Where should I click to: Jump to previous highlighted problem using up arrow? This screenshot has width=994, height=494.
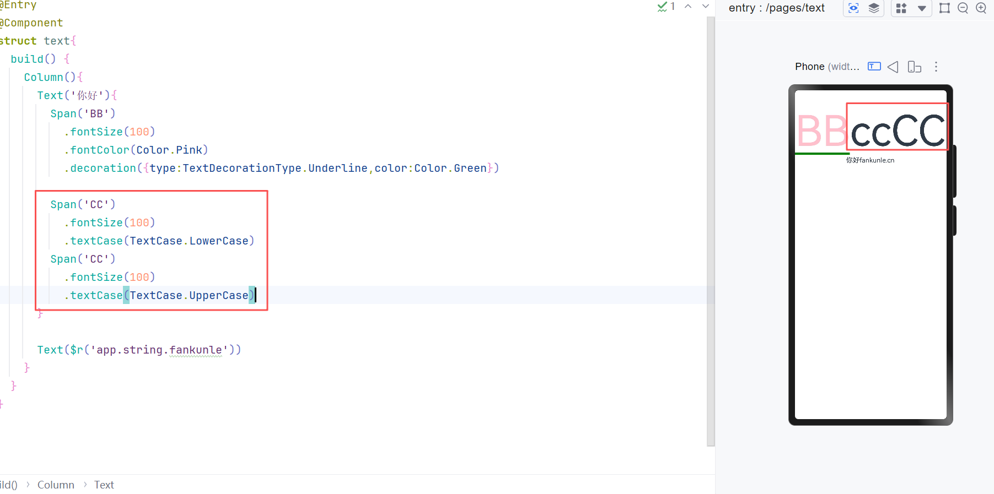click(x=688, y=7)
